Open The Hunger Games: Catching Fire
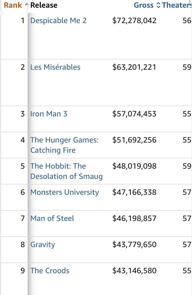The height and width of the screenshot is (295, 192). (x=64, y=145)
